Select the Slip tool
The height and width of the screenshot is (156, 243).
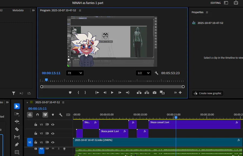coord(17,137)
